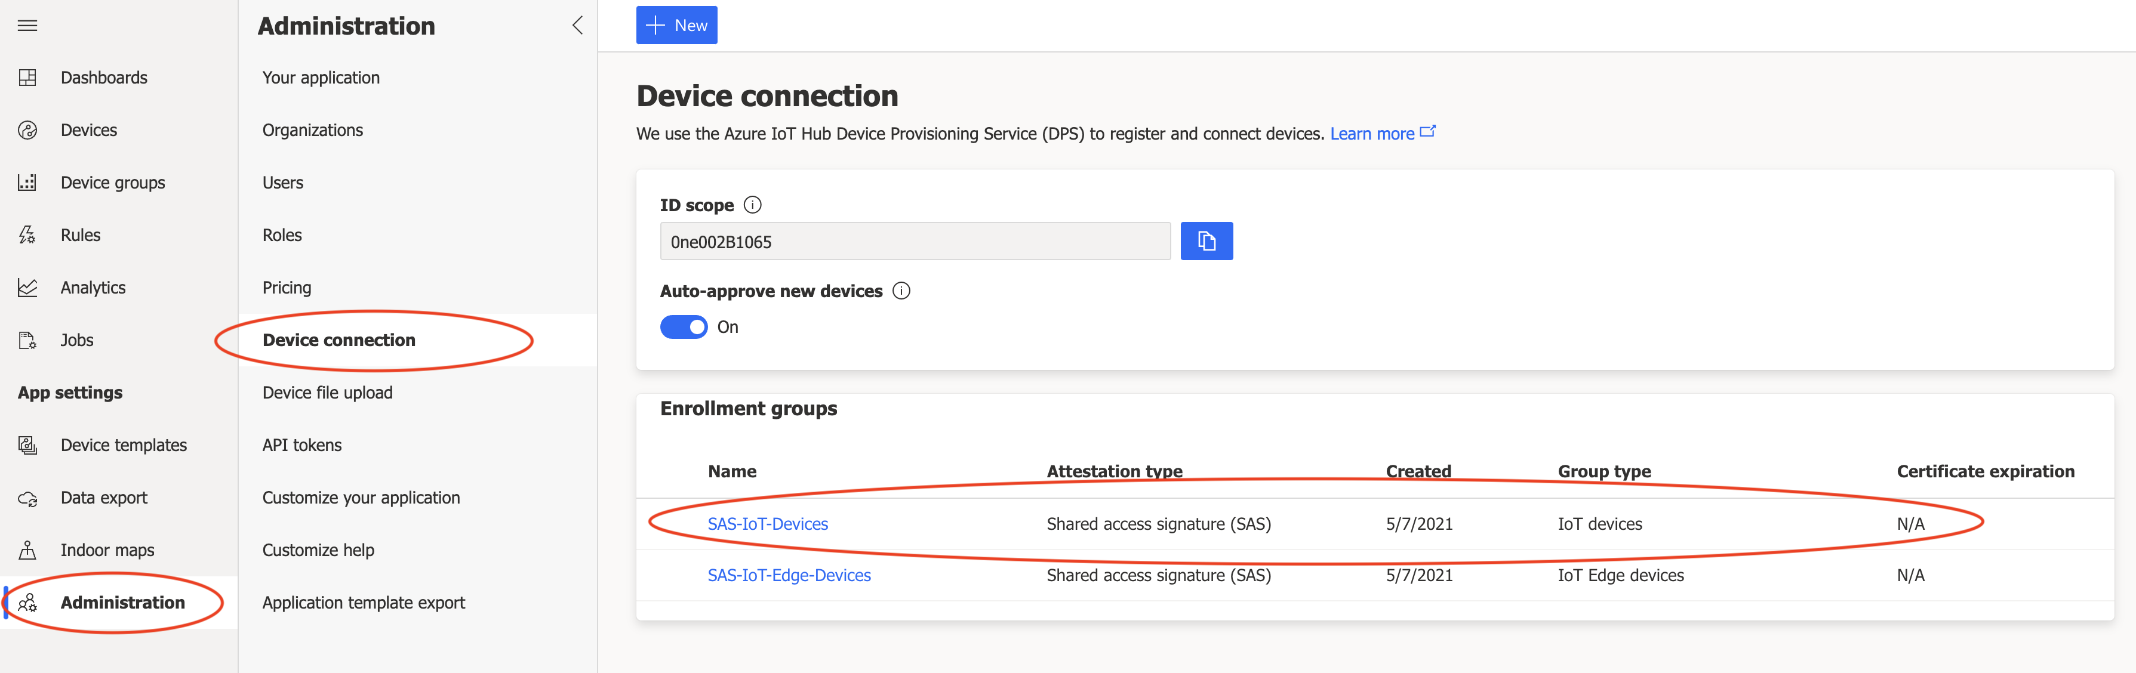Show info for Auto-approve new devices
This screenshot has width=2136, height=673.
point(900,291)
